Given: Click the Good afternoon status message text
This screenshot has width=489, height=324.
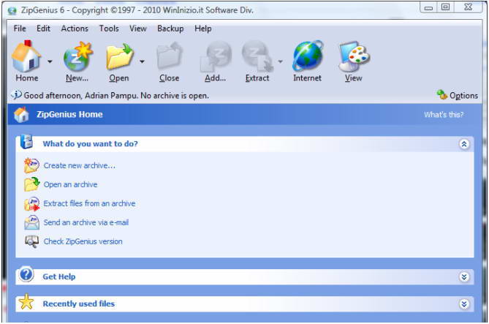Looking at the screenshot, I should click(x=116, y=96).
